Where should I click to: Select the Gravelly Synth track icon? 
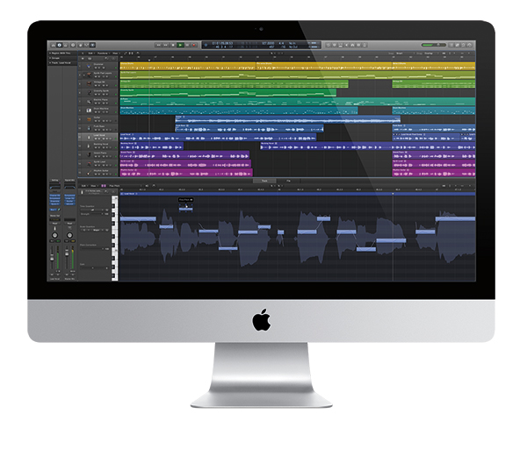point(89,93)
